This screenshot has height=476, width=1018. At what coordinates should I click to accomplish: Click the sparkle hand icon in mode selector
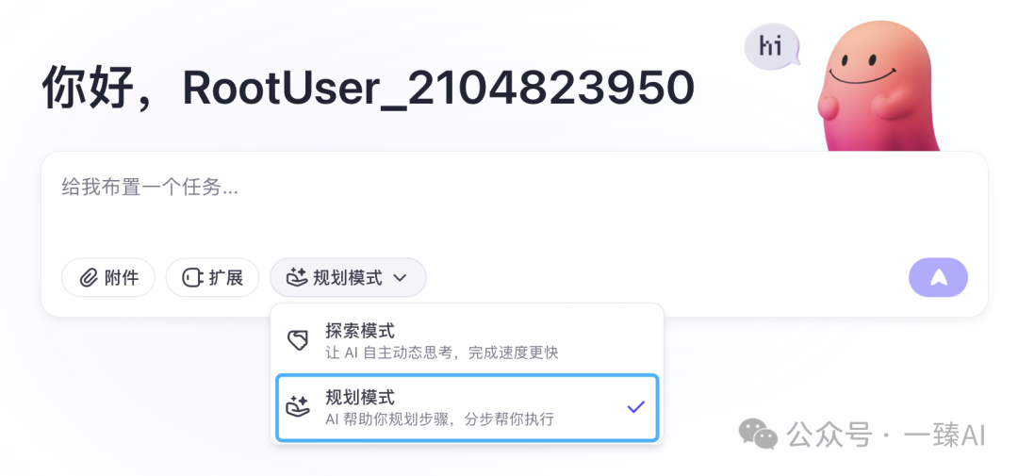tap(297, 278)
